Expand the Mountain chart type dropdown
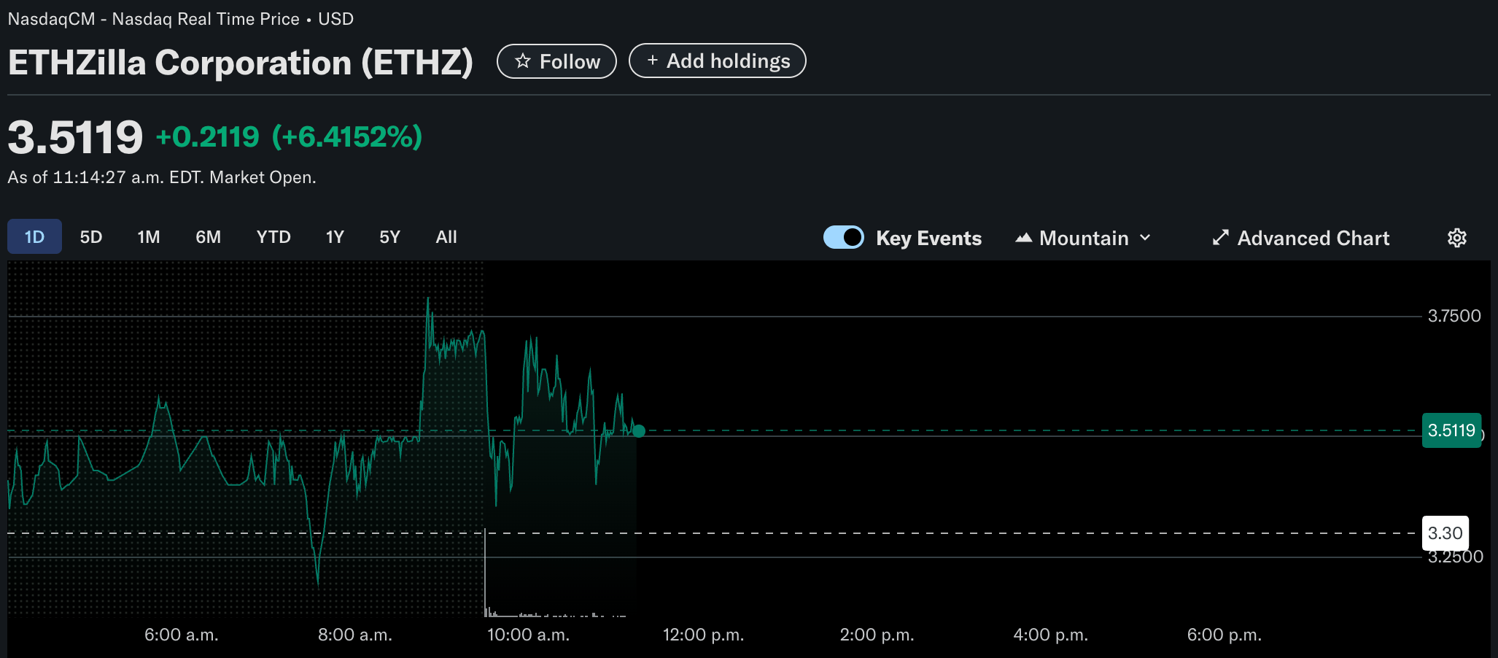This screenshot has width=1498, height=658. coord(1145,238)
